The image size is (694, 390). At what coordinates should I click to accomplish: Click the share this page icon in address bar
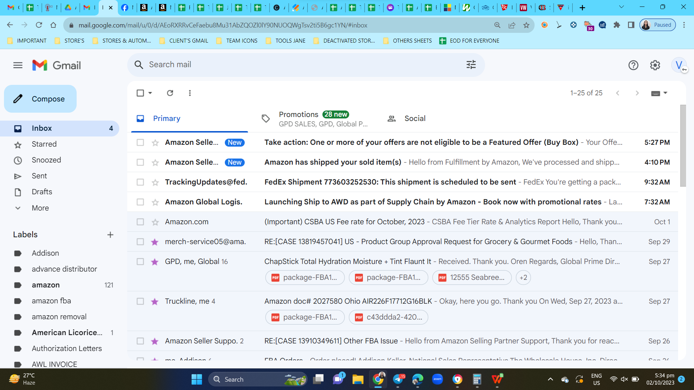(512, 25)
